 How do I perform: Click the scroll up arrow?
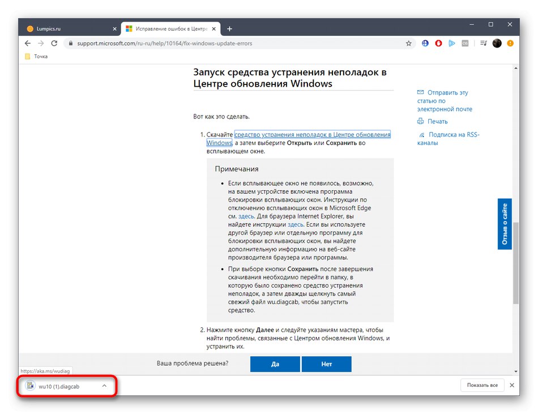pos(516,69)
